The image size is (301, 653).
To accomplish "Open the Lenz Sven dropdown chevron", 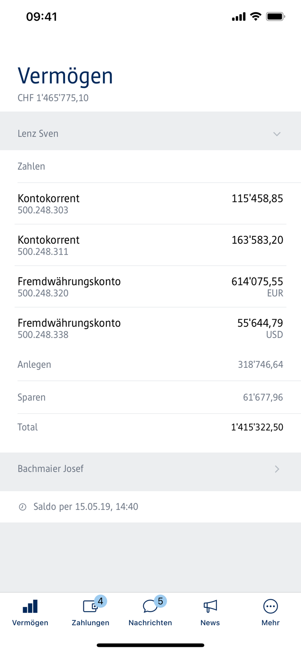I will pyautogui.click(x=277, y=134).
